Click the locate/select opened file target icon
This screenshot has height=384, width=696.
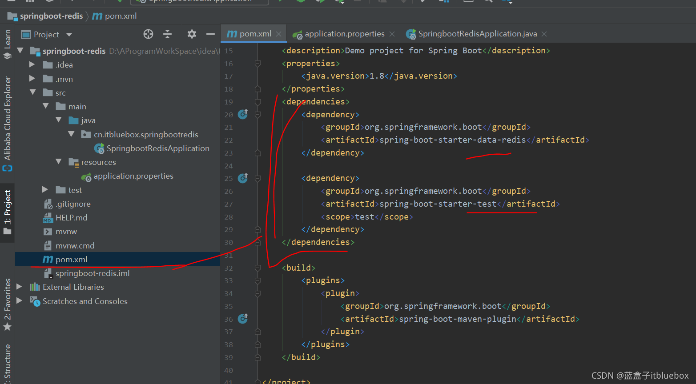(x=149, y=34)
